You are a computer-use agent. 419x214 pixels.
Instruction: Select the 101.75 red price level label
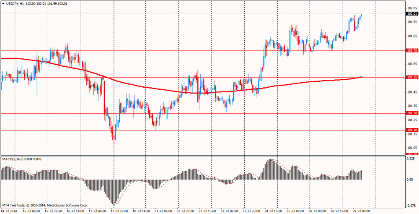pyautogui.click(x=411, y=50)
